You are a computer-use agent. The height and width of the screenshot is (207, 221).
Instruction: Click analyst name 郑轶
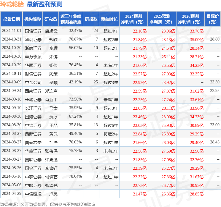tap(53, 40)
